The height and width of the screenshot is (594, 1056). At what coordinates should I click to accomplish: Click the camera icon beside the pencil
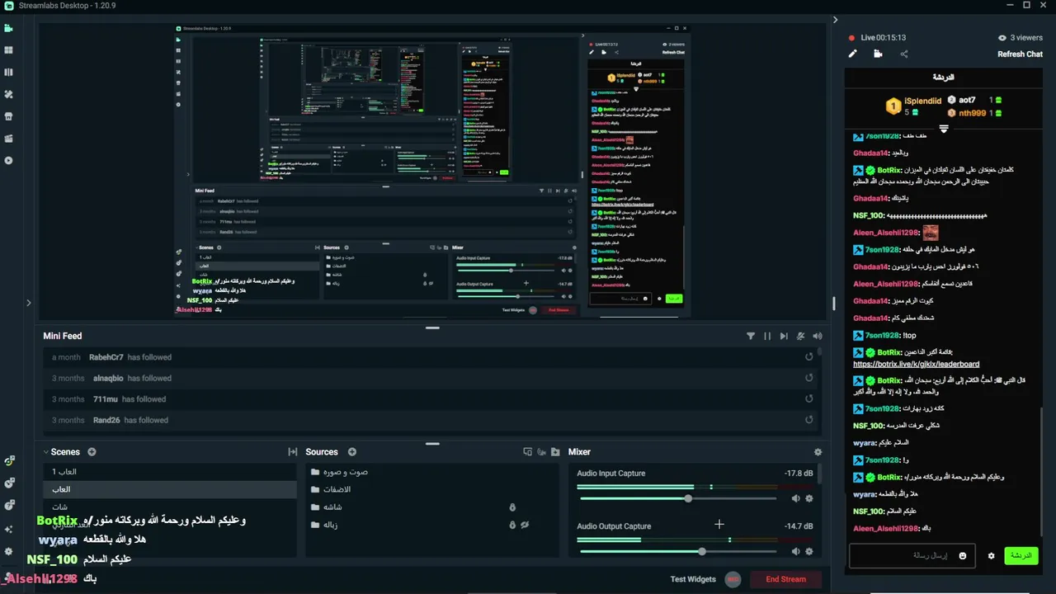click(878, 54)
